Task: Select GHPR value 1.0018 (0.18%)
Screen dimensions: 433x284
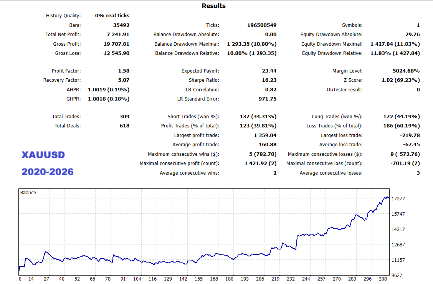Action: [109, 99]
